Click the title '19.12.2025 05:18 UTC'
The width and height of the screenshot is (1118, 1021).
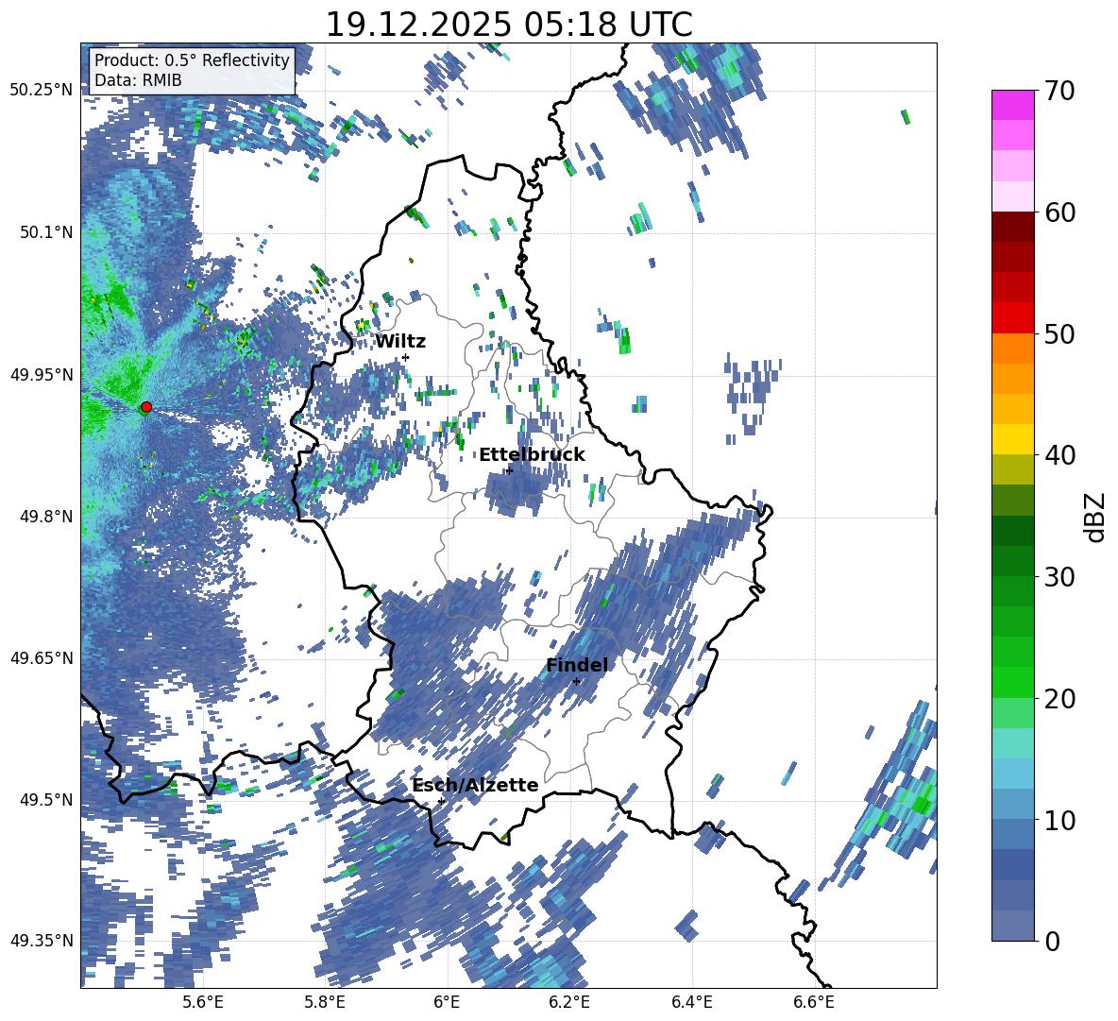tap(509, 25)
